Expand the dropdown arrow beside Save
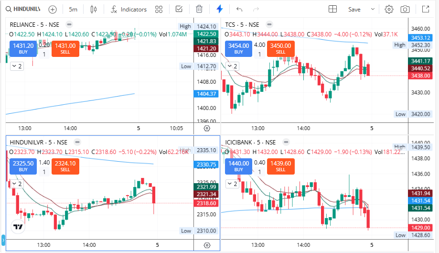439x253 pixels. (373, 9)
